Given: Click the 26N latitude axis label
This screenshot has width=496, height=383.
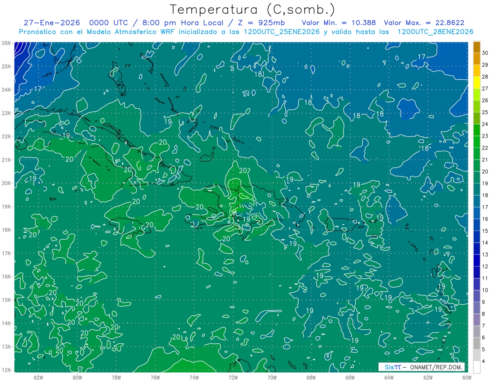Looking at the screenshot, I should click(x=6, y=43).
